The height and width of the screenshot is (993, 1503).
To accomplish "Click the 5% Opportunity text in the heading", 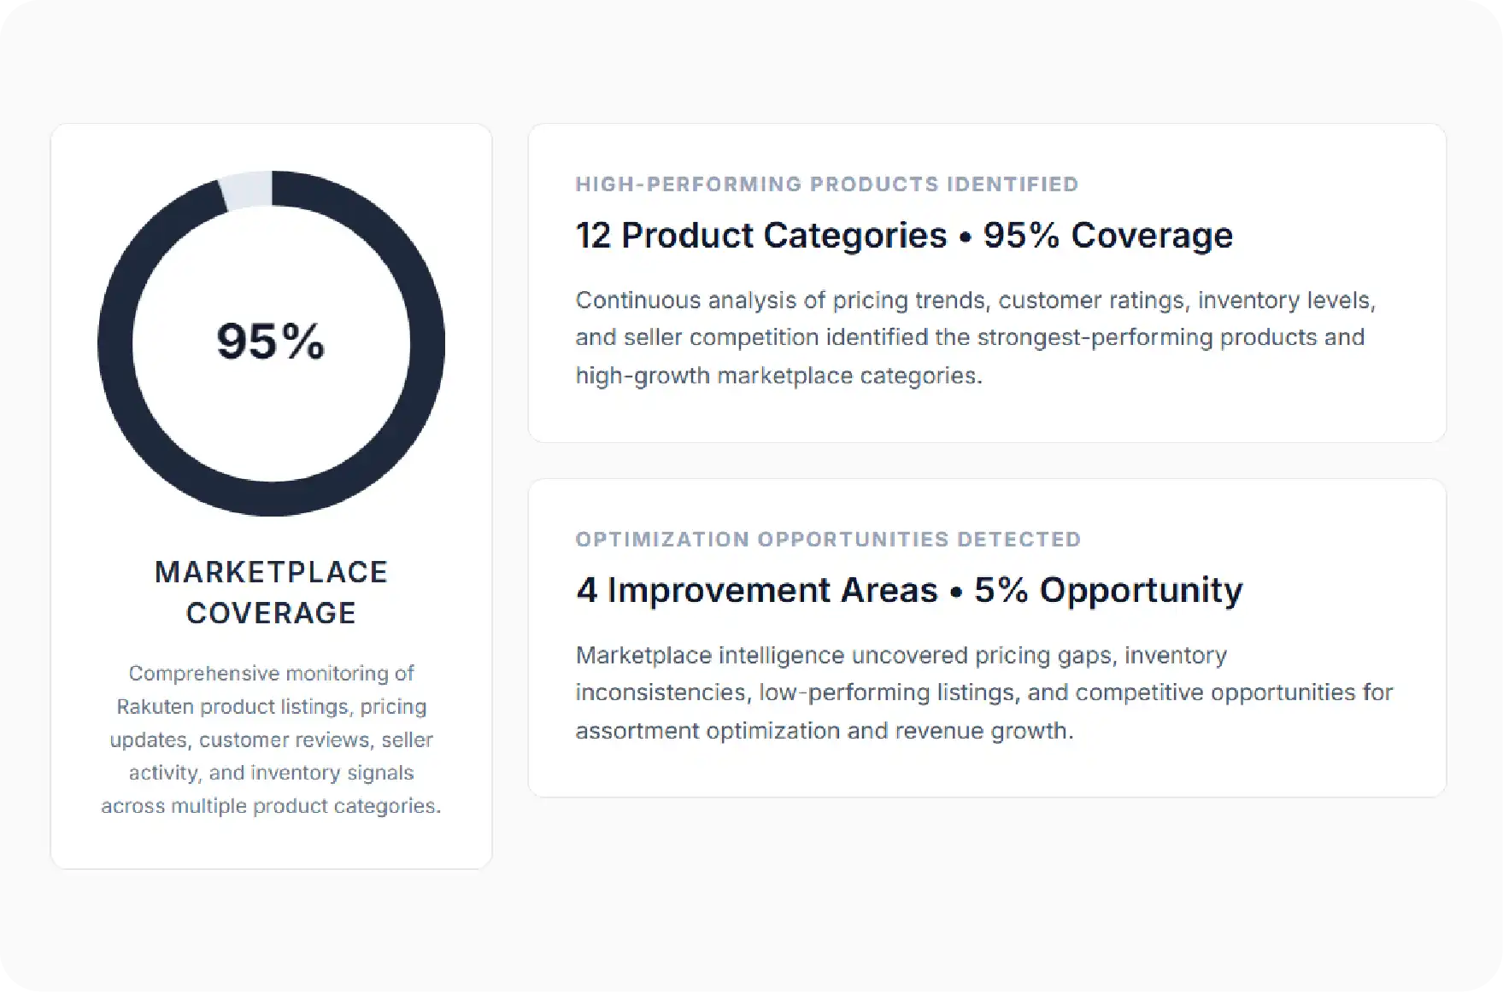I will point(1109,591).
